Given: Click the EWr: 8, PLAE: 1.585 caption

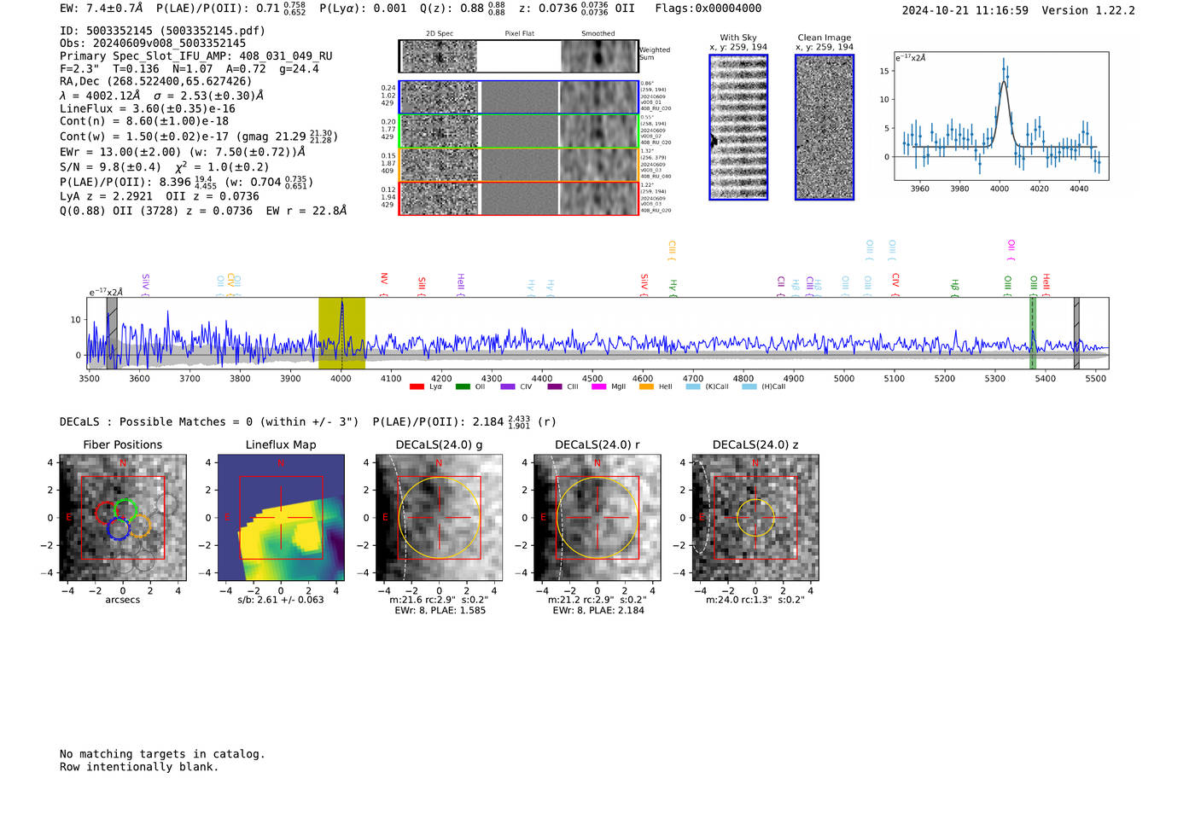Looking at the screenshot, I should pos(440,611).
